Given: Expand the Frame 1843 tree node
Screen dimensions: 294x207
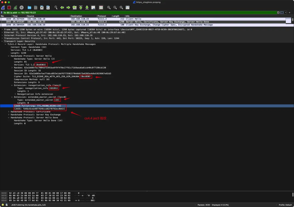Looking at the screenshot, I should pyautogui.click(x=2, y=29).
